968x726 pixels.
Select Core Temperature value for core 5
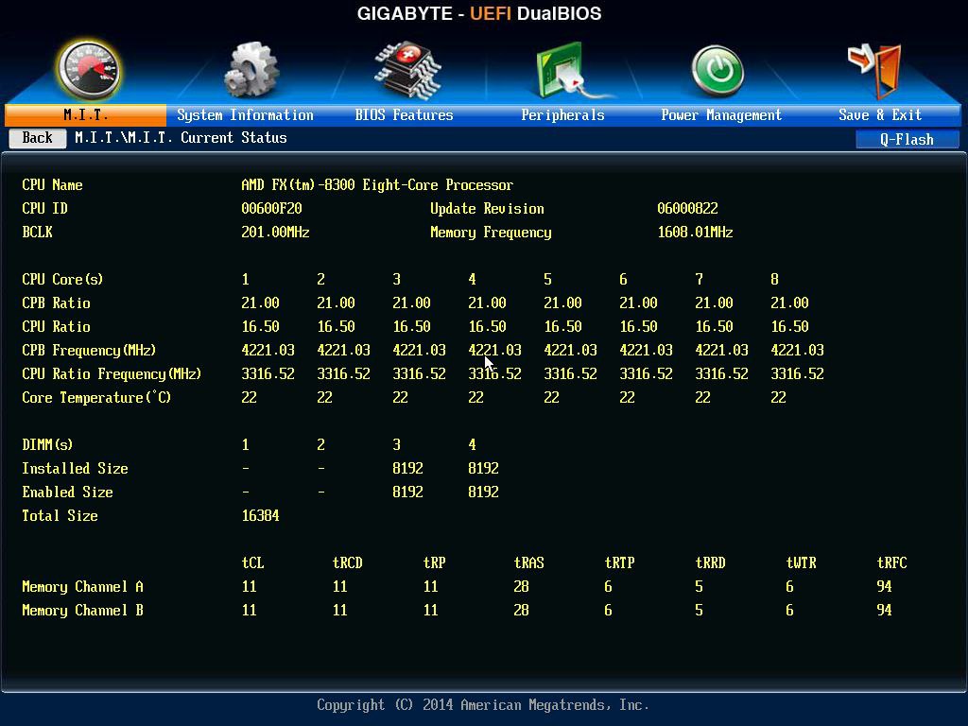point(551,398)
